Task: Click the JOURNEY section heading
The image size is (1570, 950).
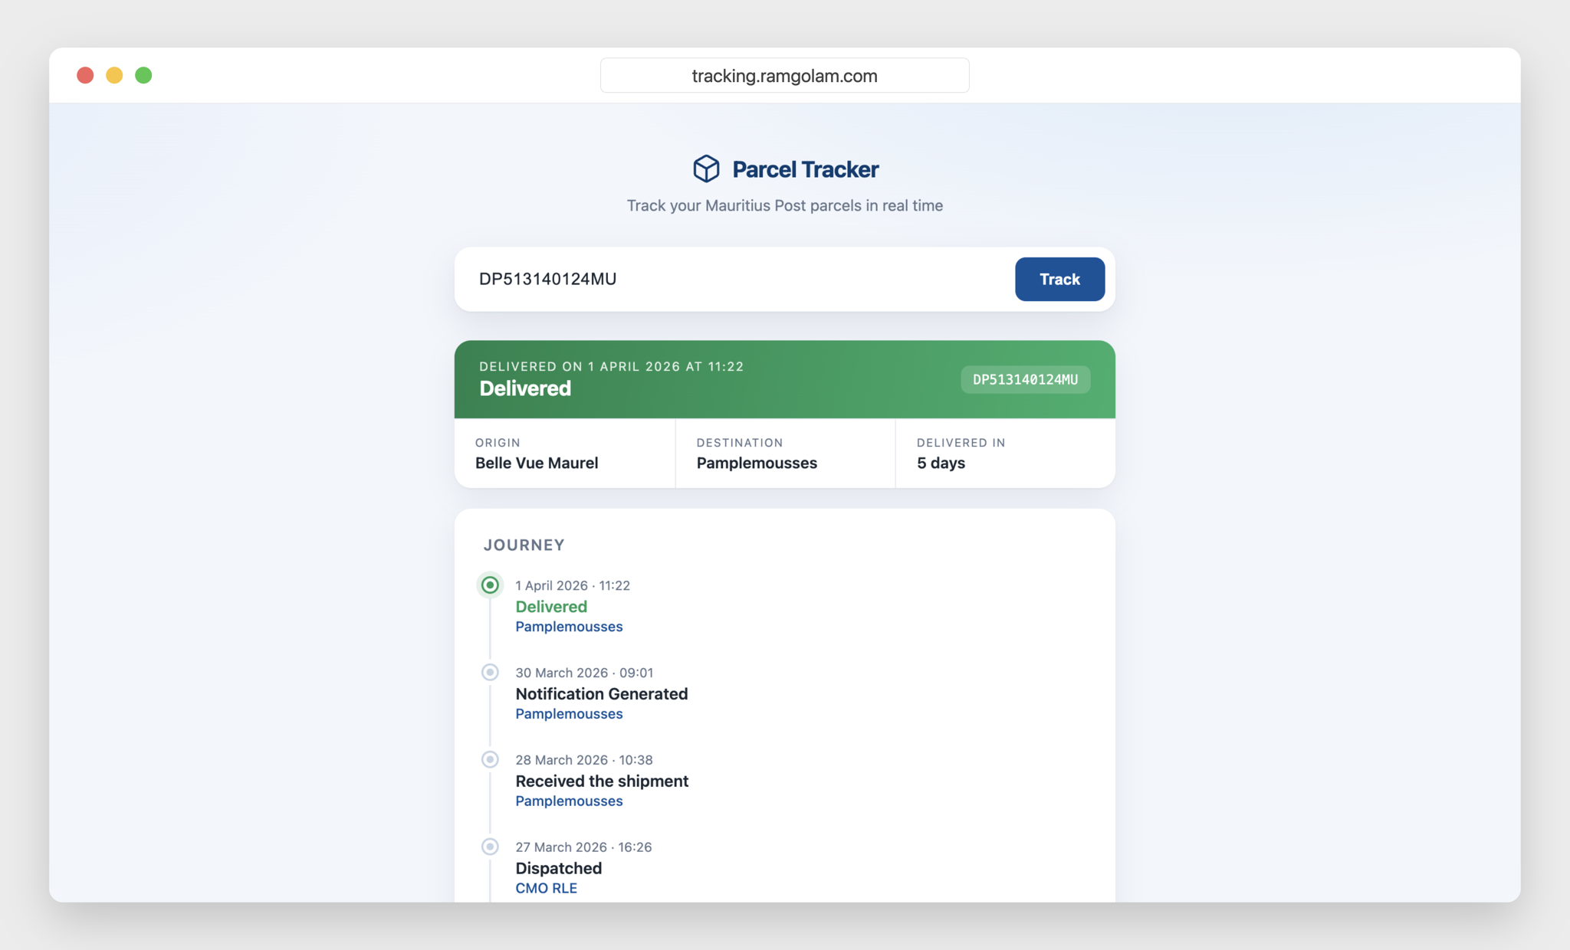Action: pyautogui.click(x=524, y=545)
